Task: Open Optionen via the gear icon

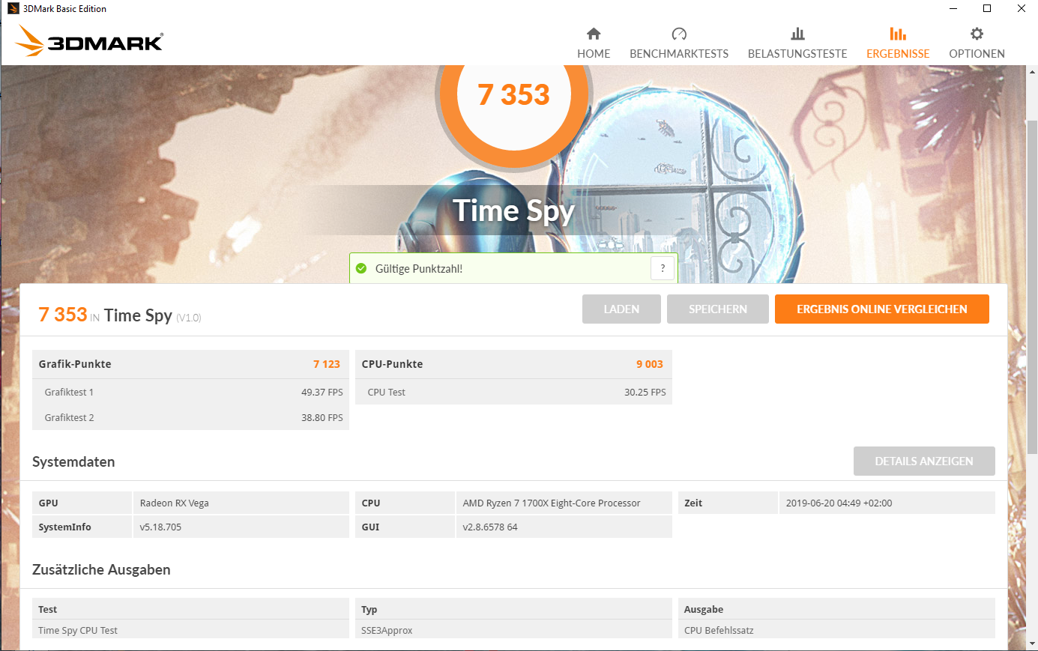Action: tap(977, 34)
